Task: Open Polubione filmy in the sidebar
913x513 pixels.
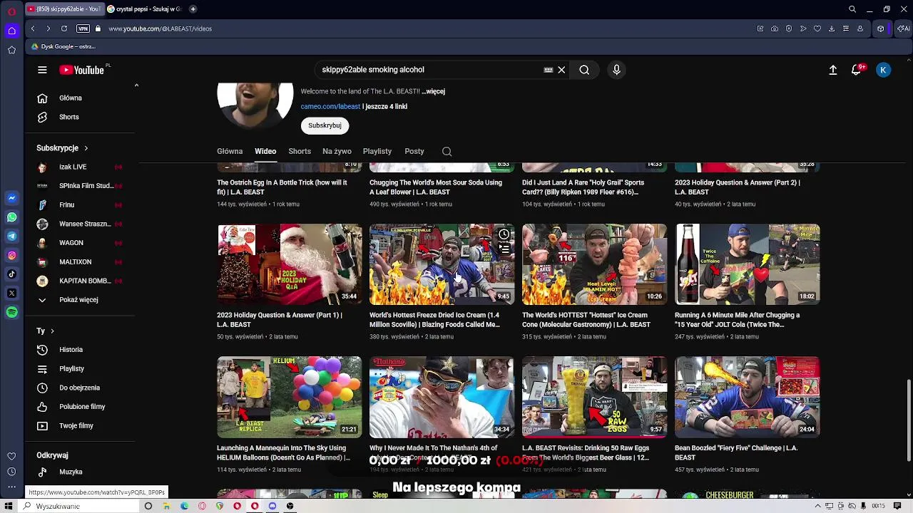Action: click(78, 407)
